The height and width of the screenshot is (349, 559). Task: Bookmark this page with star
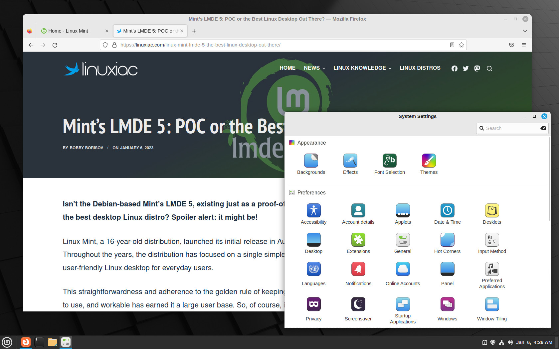462,45
